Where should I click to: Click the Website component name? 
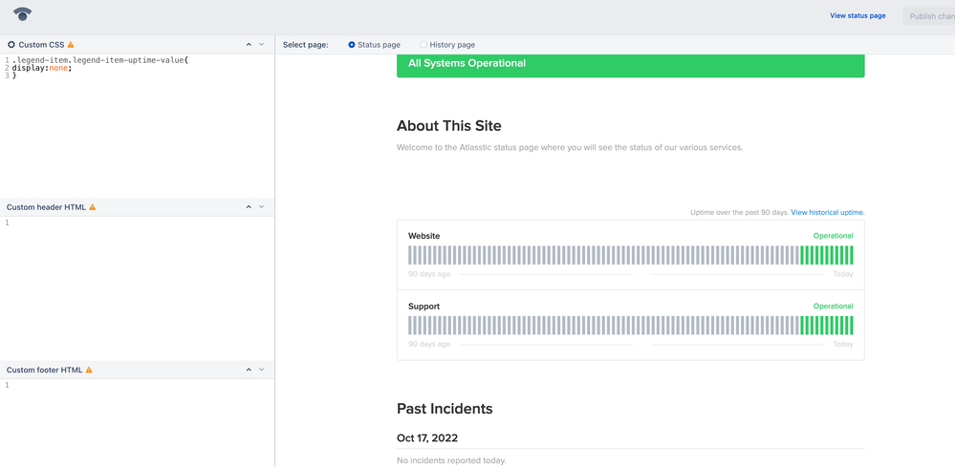[423, 236]
